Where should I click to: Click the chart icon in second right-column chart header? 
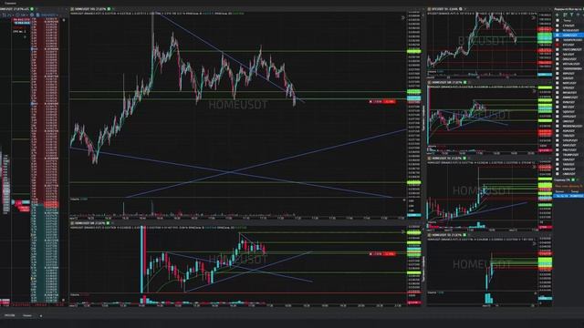[429, 83]
